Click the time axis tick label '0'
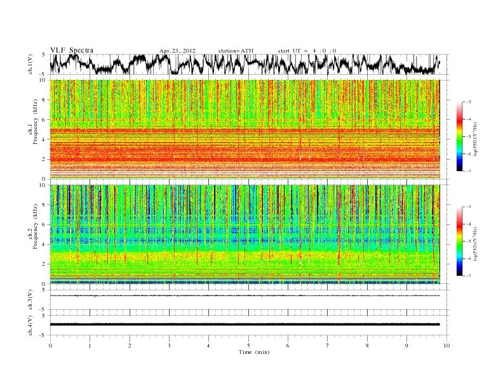Image resolution: width=503 pixels, height=388 pixels. tap(50, 346)
